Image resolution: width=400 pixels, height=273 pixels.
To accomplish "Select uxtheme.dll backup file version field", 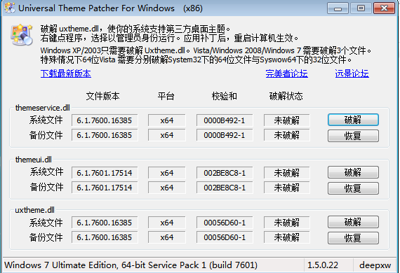I will (x=105, y=237).
